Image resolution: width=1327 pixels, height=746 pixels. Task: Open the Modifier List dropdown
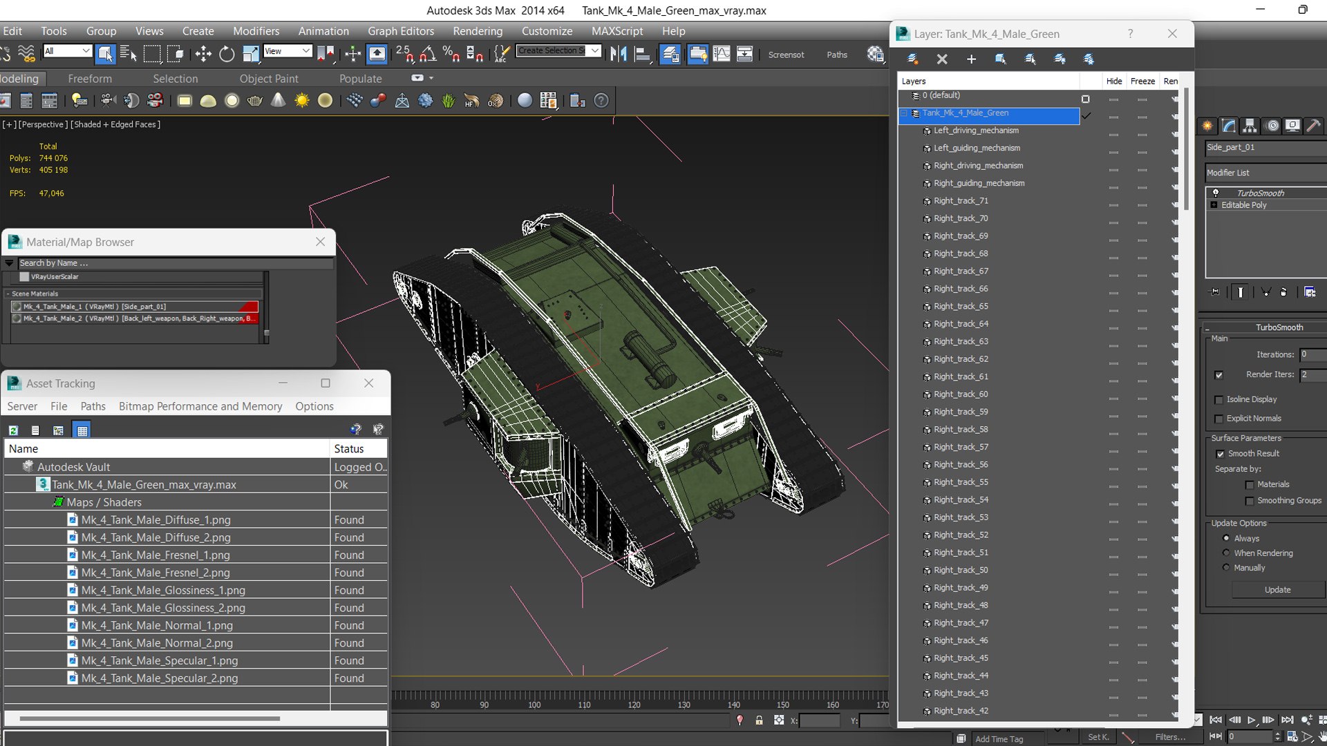(1265, 173)
